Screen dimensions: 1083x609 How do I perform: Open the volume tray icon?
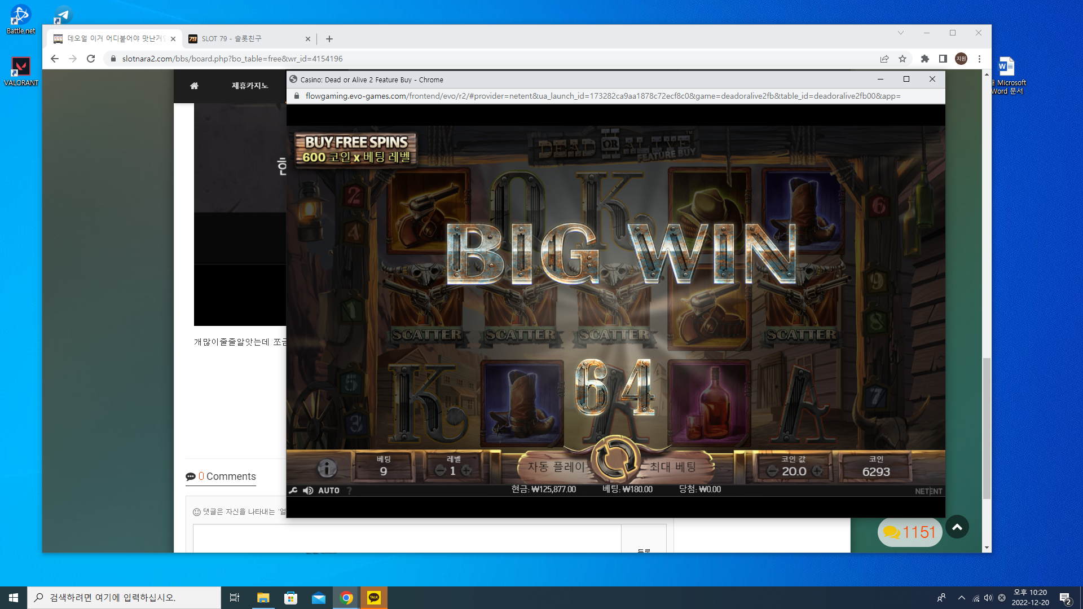coord(988,598)
